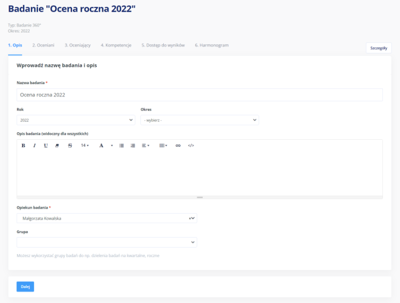
Task: Switch editor to code view
Action: coord(191,145)
